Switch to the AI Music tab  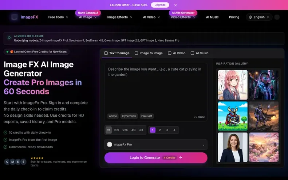point(200,53)
